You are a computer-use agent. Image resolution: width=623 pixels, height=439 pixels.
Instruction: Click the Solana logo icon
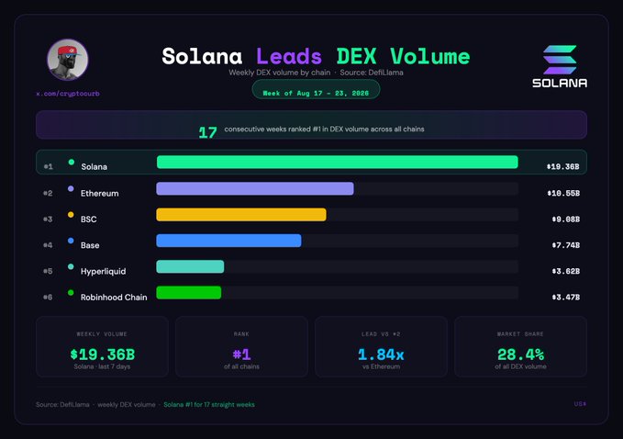560,60
